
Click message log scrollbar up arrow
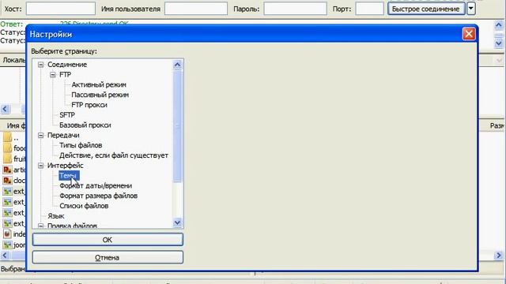(x=499, y=25)
